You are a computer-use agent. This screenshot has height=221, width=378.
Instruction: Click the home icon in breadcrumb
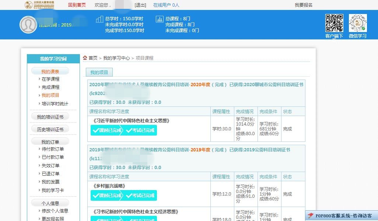tap(85, 58)
